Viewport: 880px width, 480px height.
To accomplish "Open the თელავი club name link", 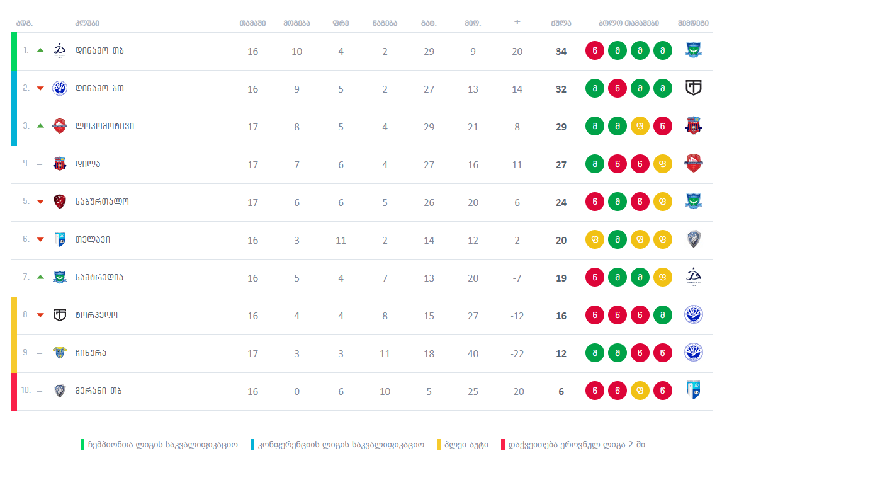I will point(93,239).
